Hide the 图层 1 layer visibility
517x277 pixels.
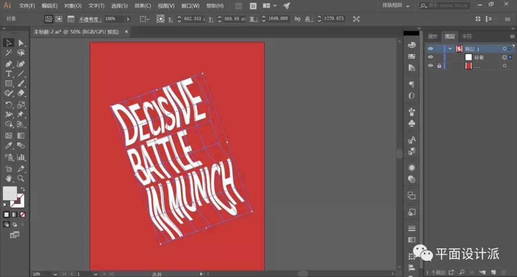point(430,49)
